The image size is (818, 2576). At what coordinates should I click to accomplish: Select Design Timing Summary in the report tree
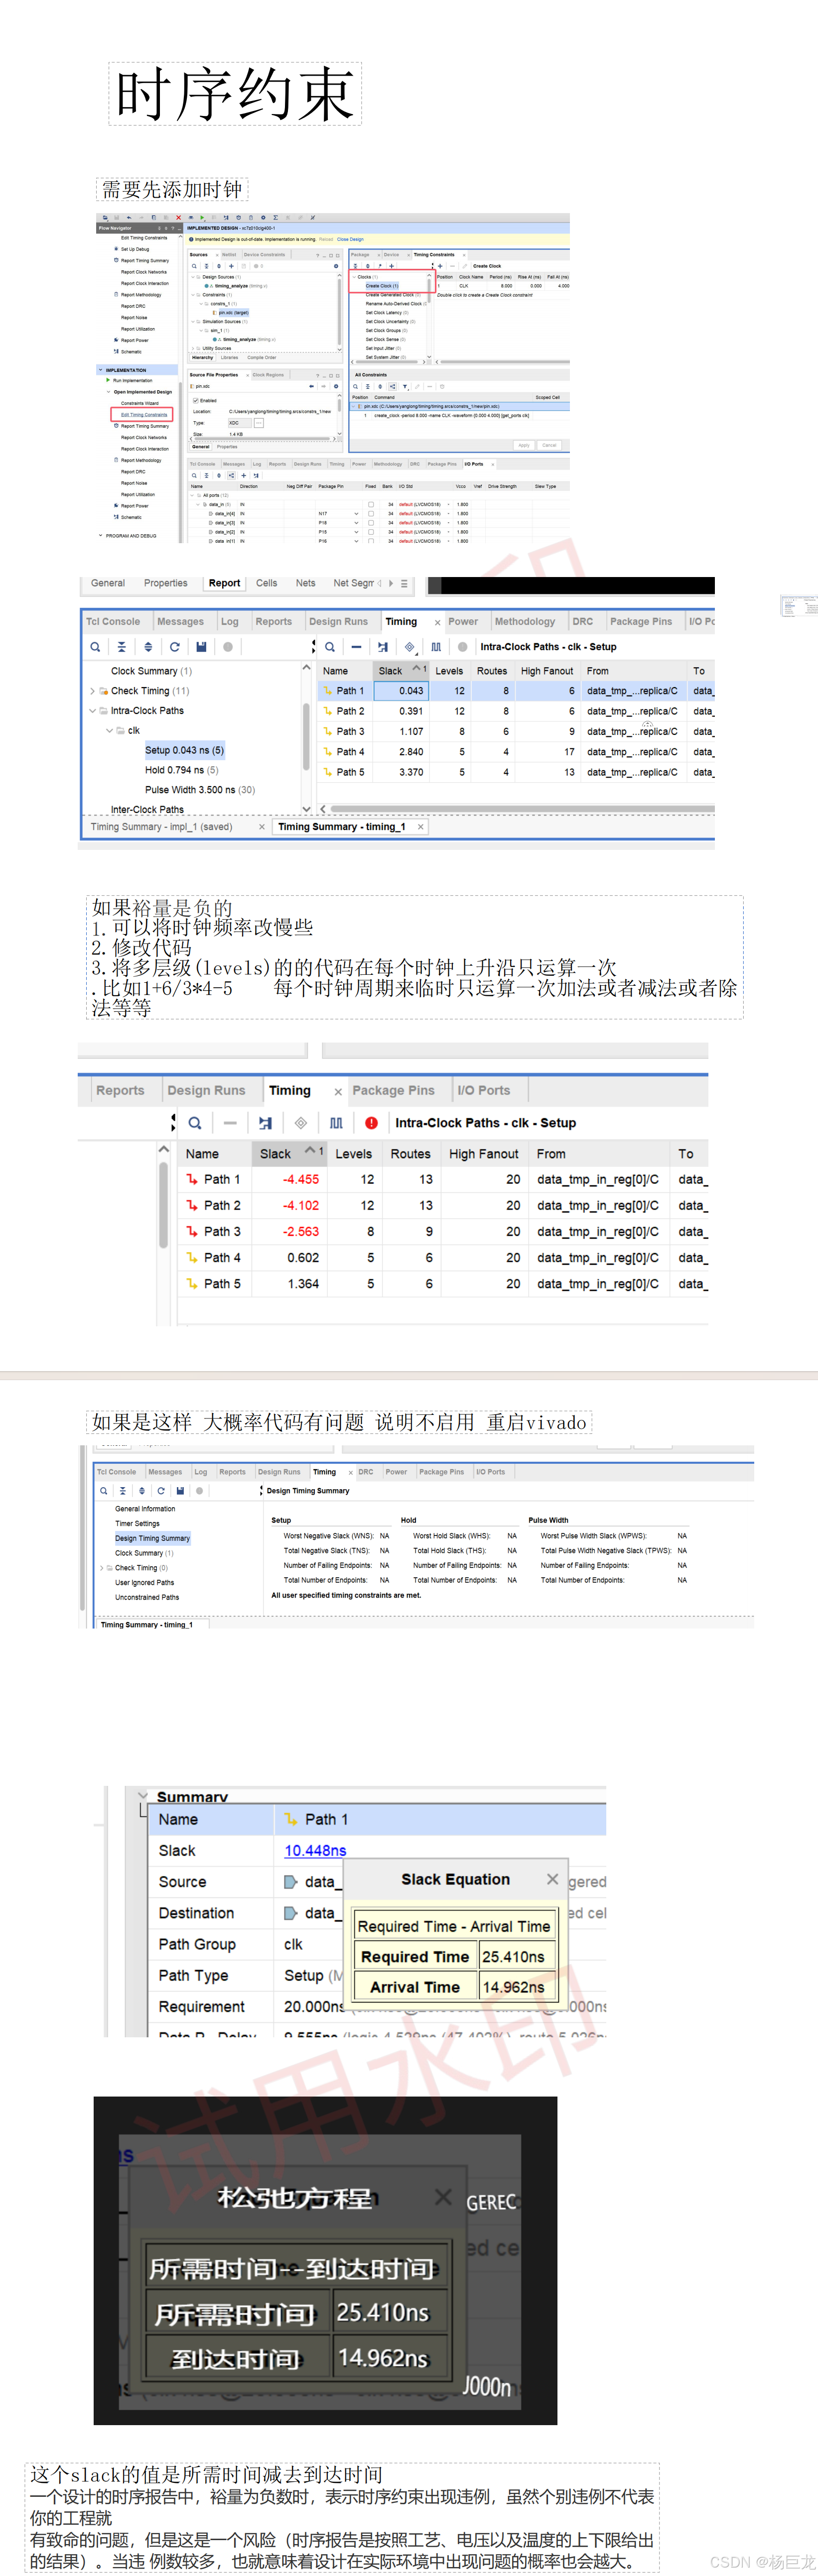[x=152, y=1539]
